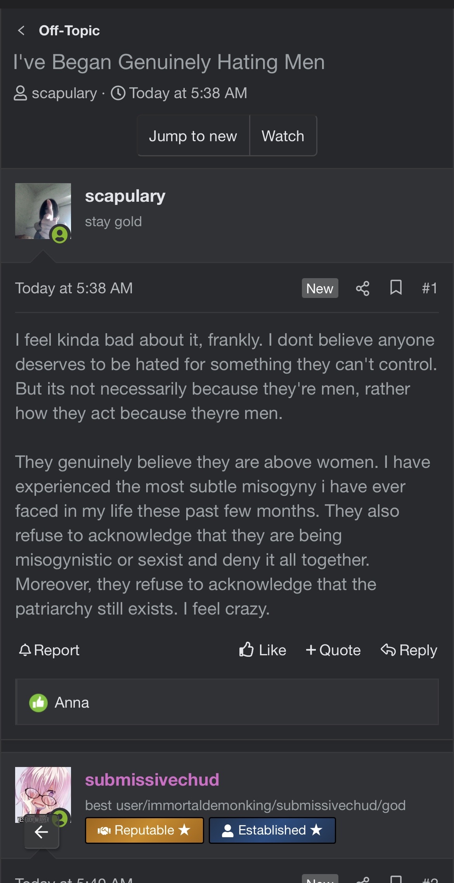This screenshot has width=454, height=883.
Task: Add post to multi-quote with +Quote
Action: click(x=333, y=650)
